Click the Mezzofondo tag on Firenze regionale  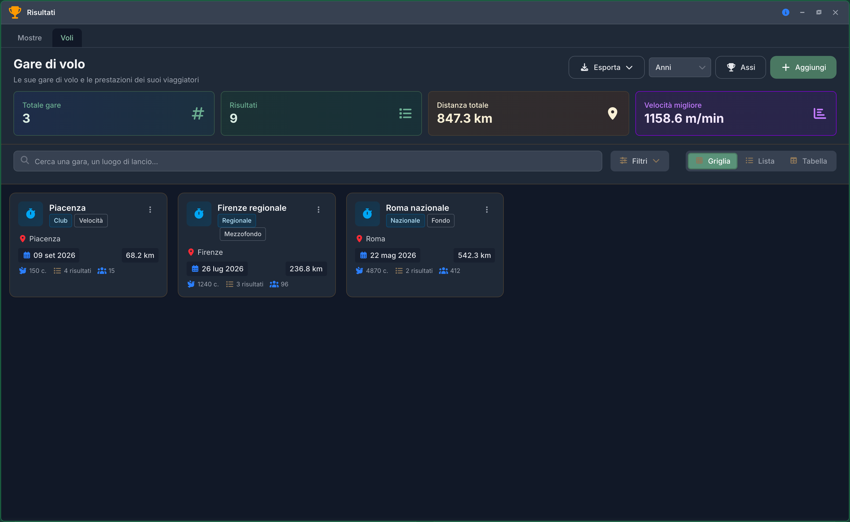[243, 234]
